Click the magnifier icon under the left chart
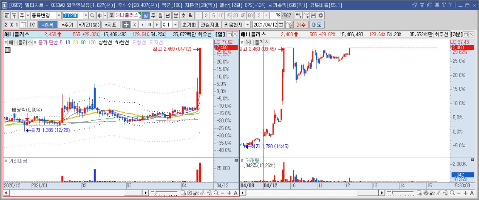Screen dimensions: 479x200 [216, 193]
